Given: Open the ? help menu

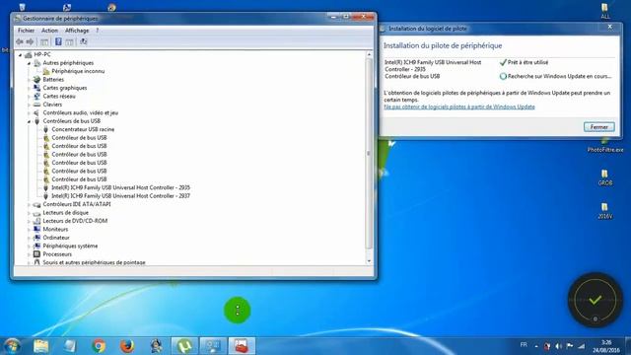Looking at the screenshot, I should tap(97, 31).
